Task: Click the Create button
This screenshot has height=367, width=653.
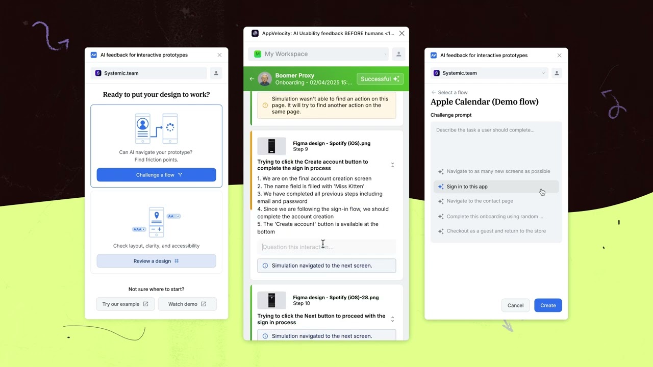Action: click(x=548, y=305)
